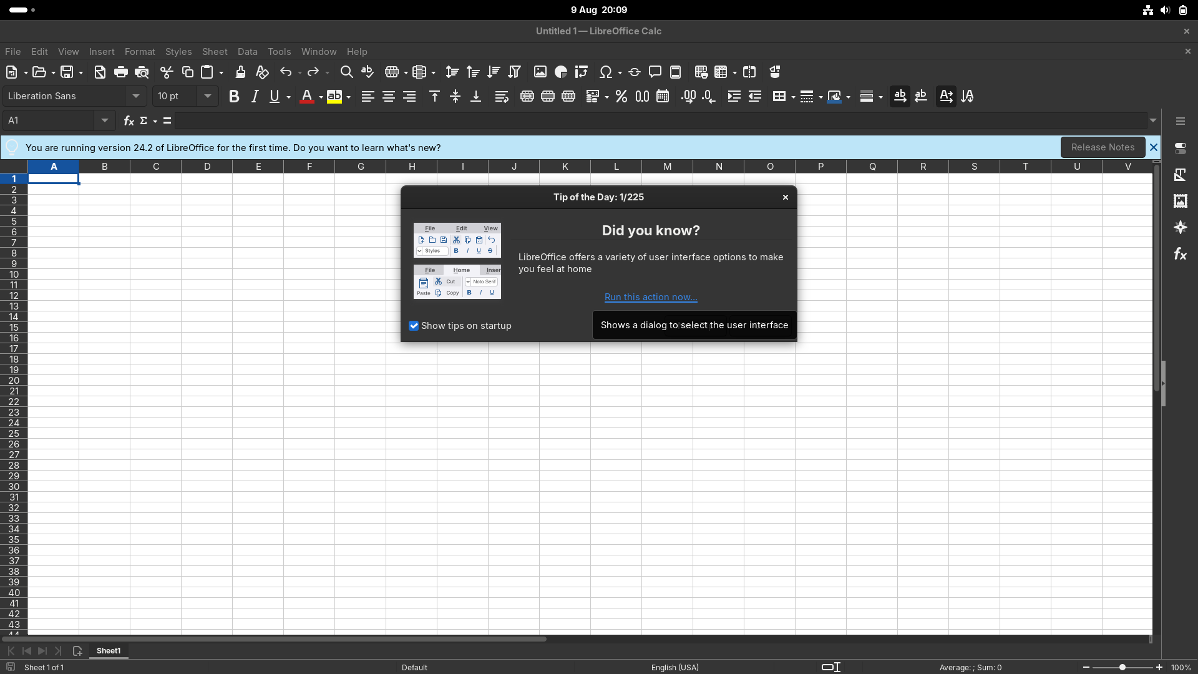Select column header D

[207, 167]
